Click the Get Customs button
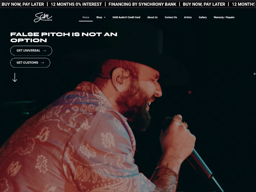 click(30, 63)
